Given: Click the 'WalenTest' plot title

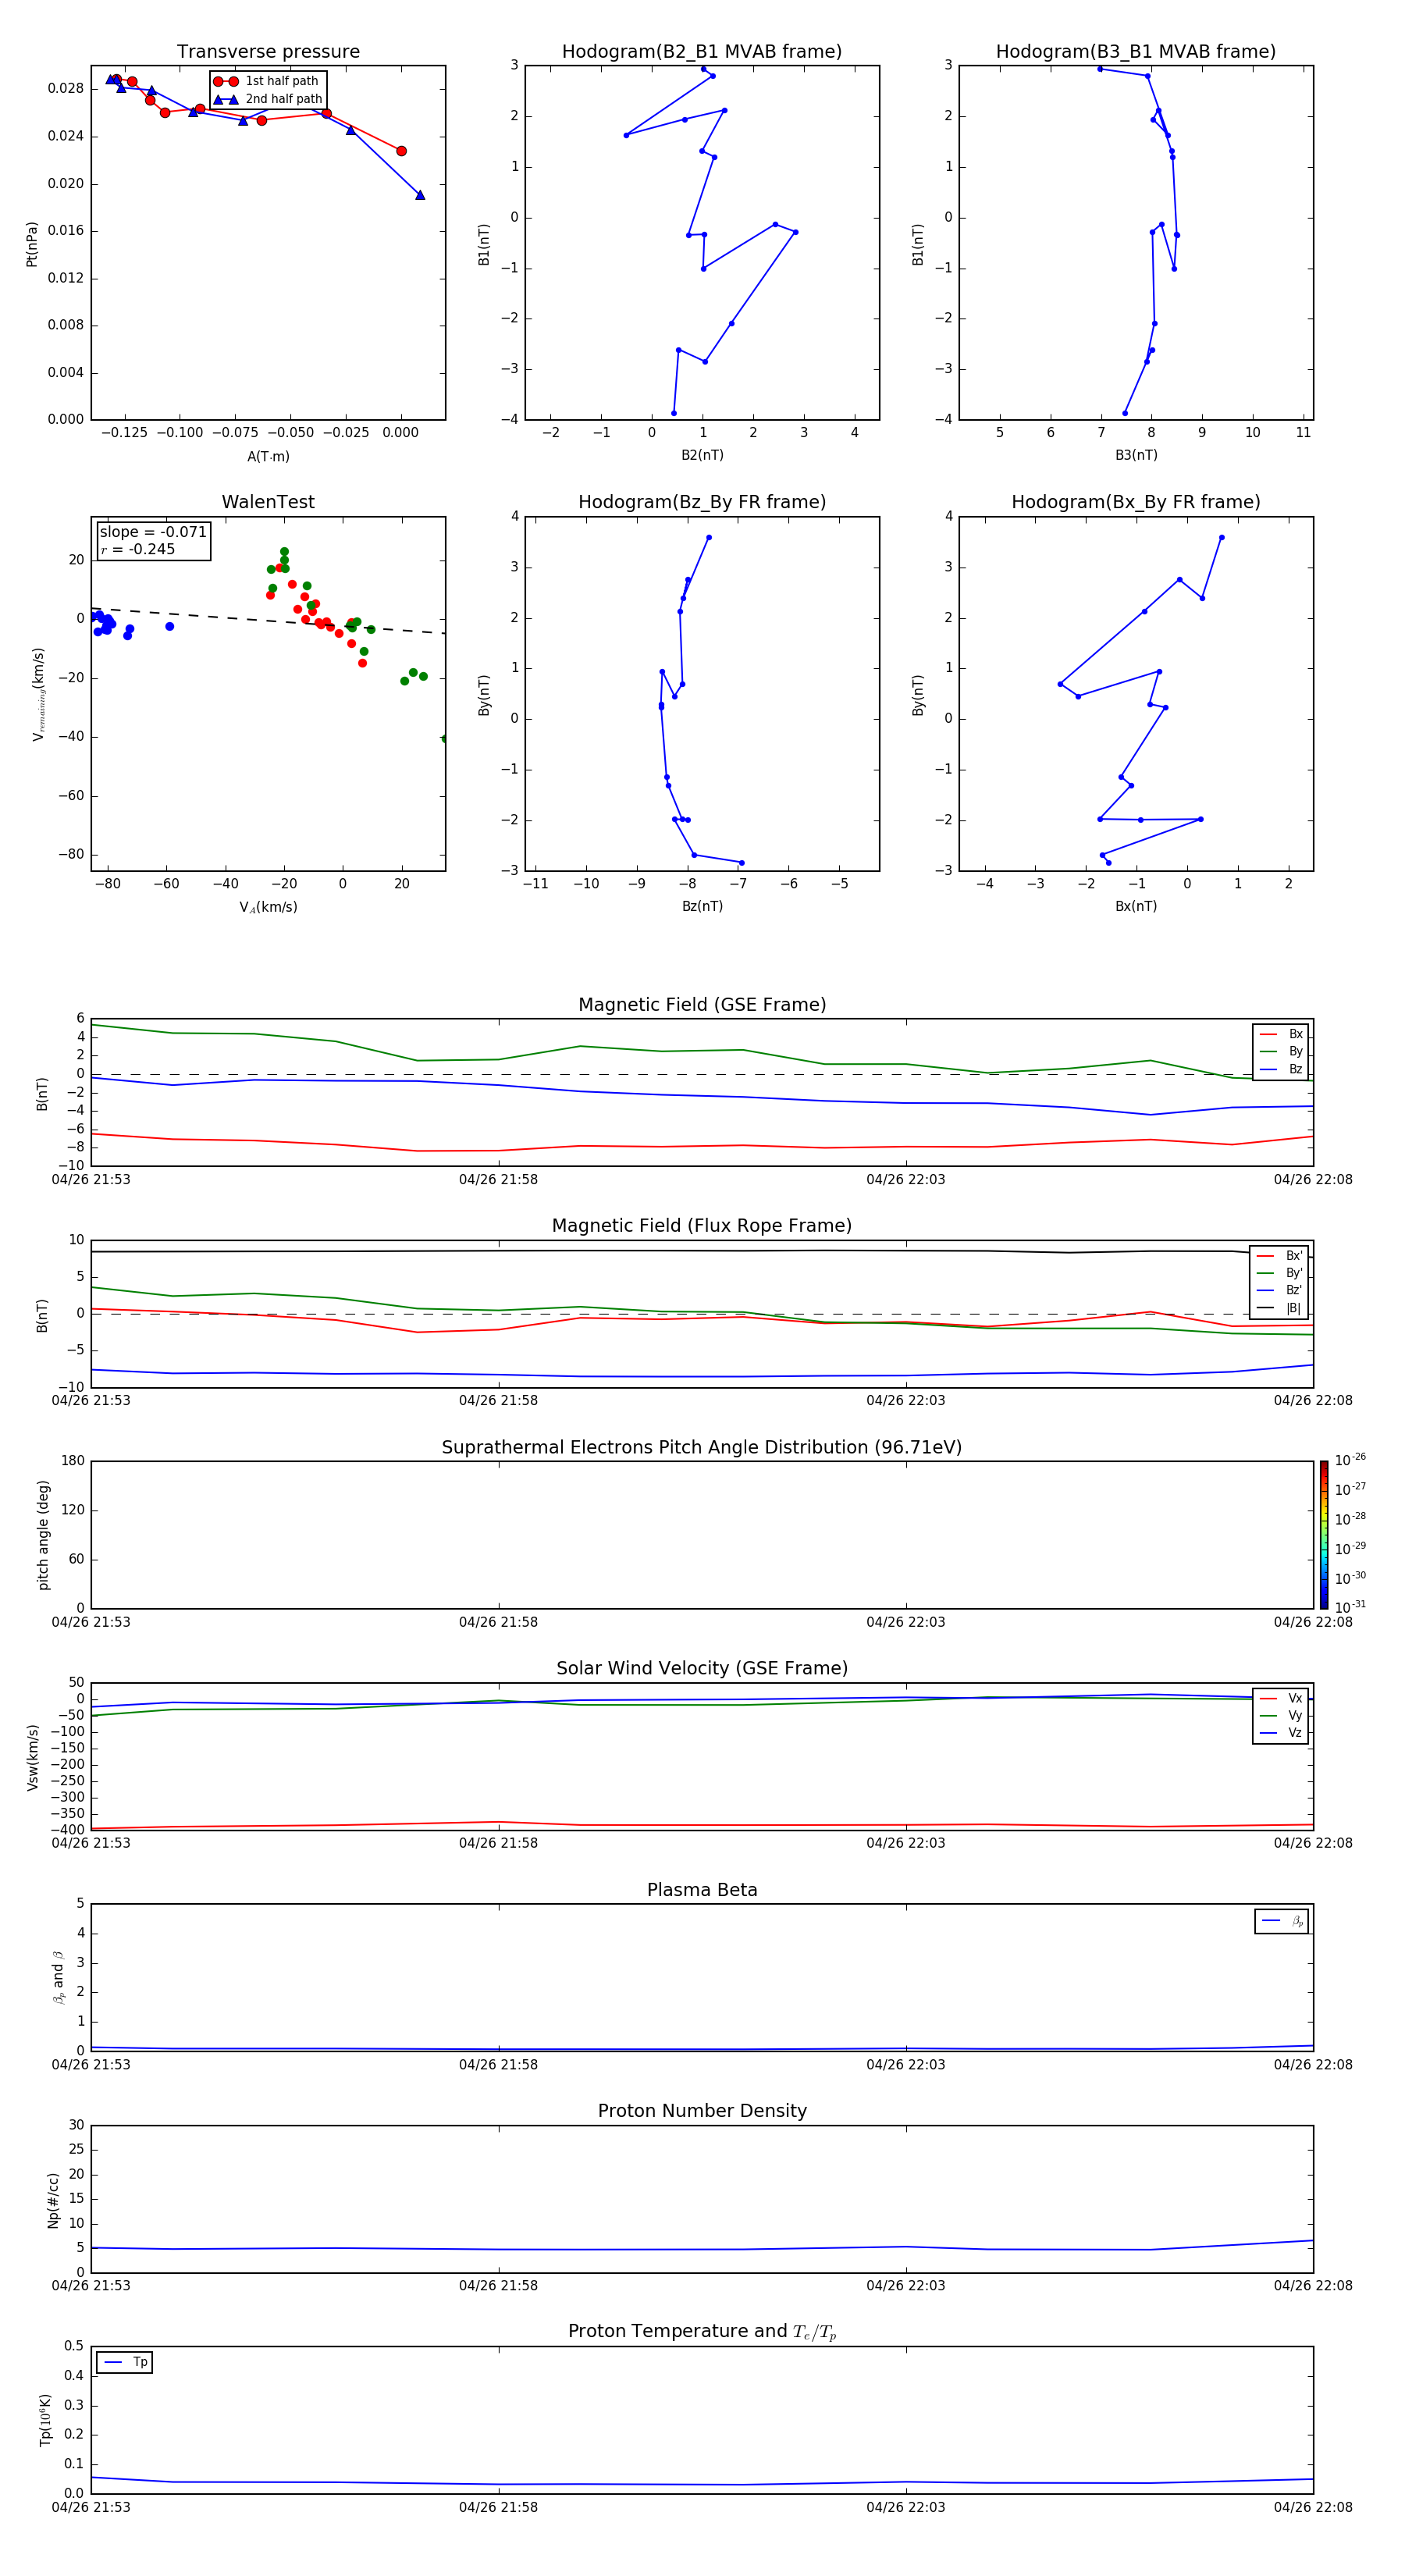Looking at the screenshot, I should click(x=268, y=502).
